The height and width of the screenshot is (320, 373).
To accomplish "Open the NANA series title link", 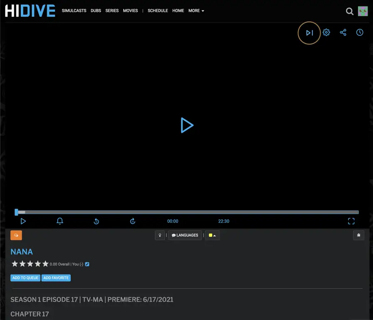I will [22, 252].
